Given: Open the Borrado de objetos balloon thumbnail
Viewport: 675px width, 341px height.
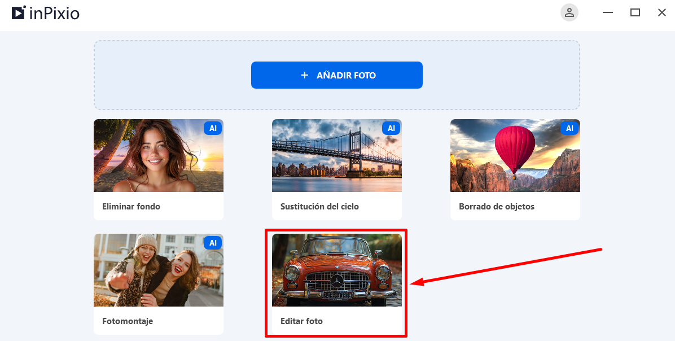Looking at the screenshot, I should (515, 155).
